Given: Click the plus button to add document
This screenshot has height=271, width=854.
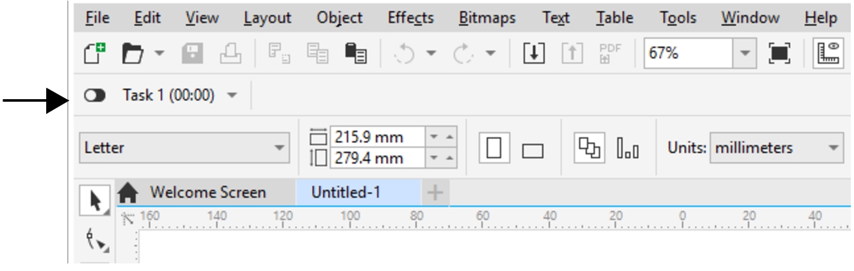Looking at the screenshot, I should [435, 192].
